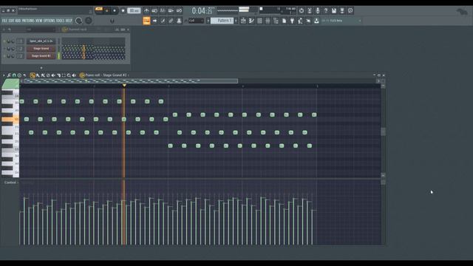Click the first channel name button
Viewport: 473px width, 266px height.
(x=41, y=41)
